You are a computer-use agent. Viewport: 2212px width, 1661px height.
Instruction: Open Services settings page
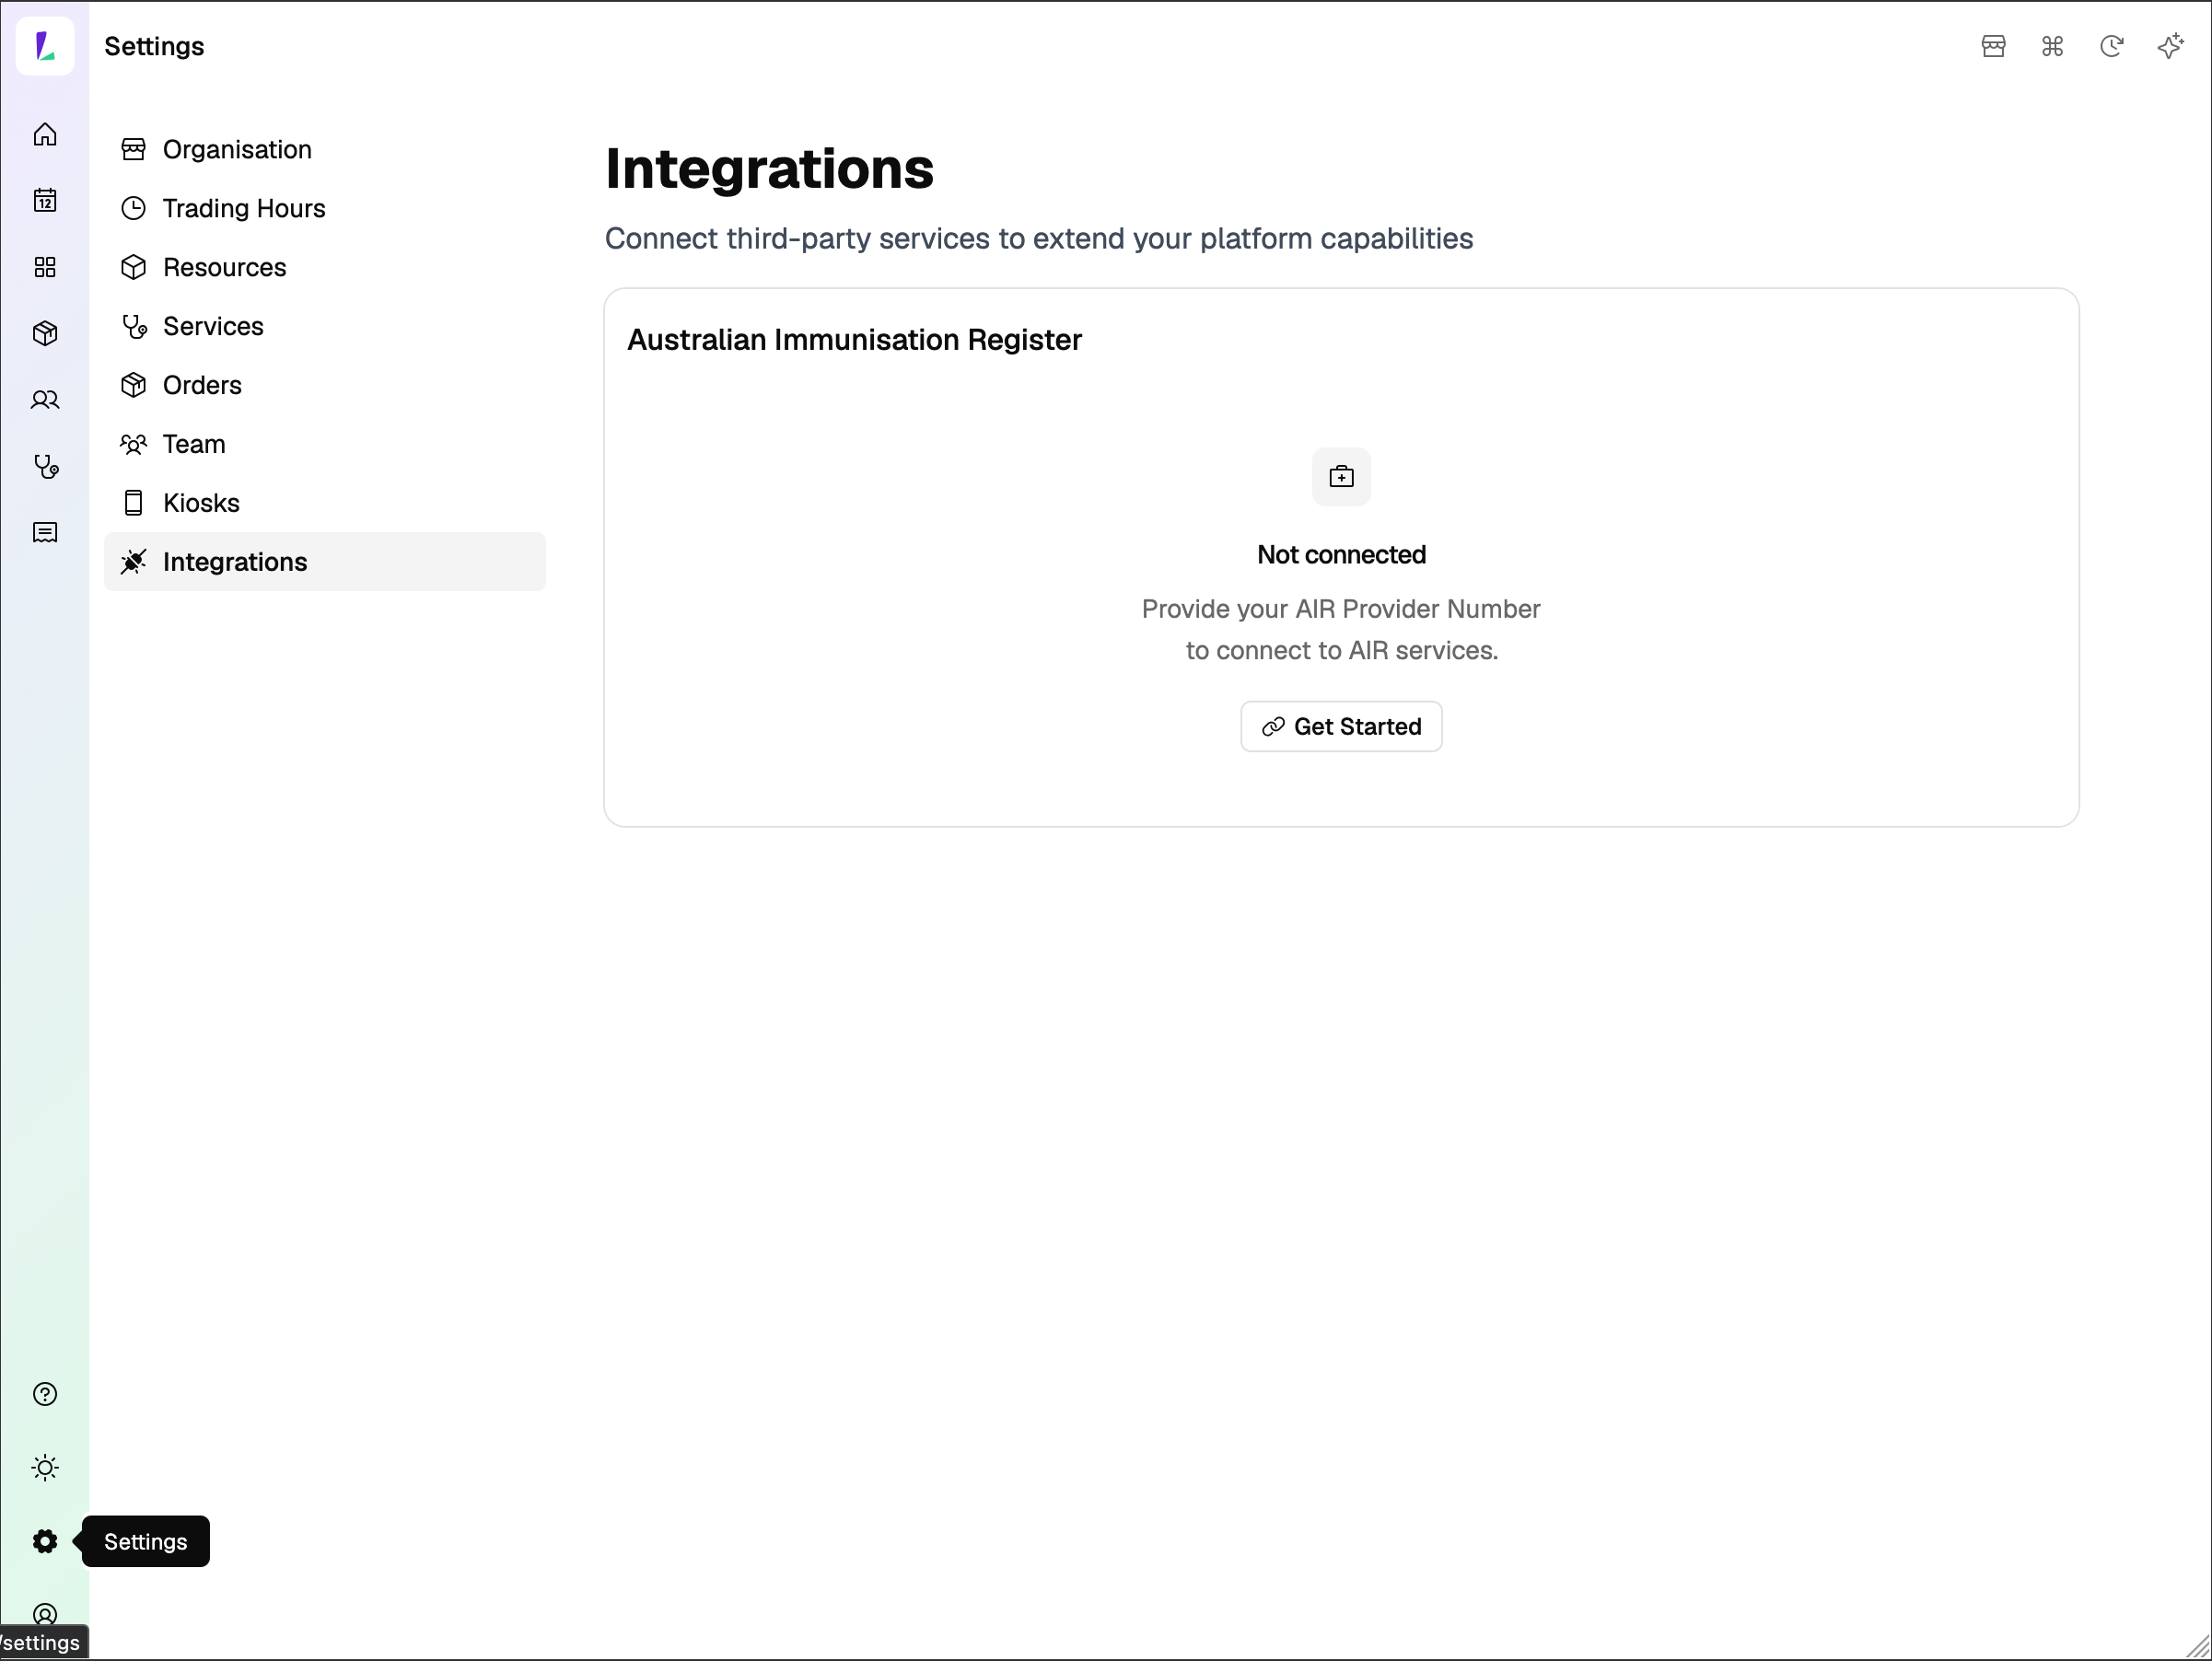pos(325,326)
